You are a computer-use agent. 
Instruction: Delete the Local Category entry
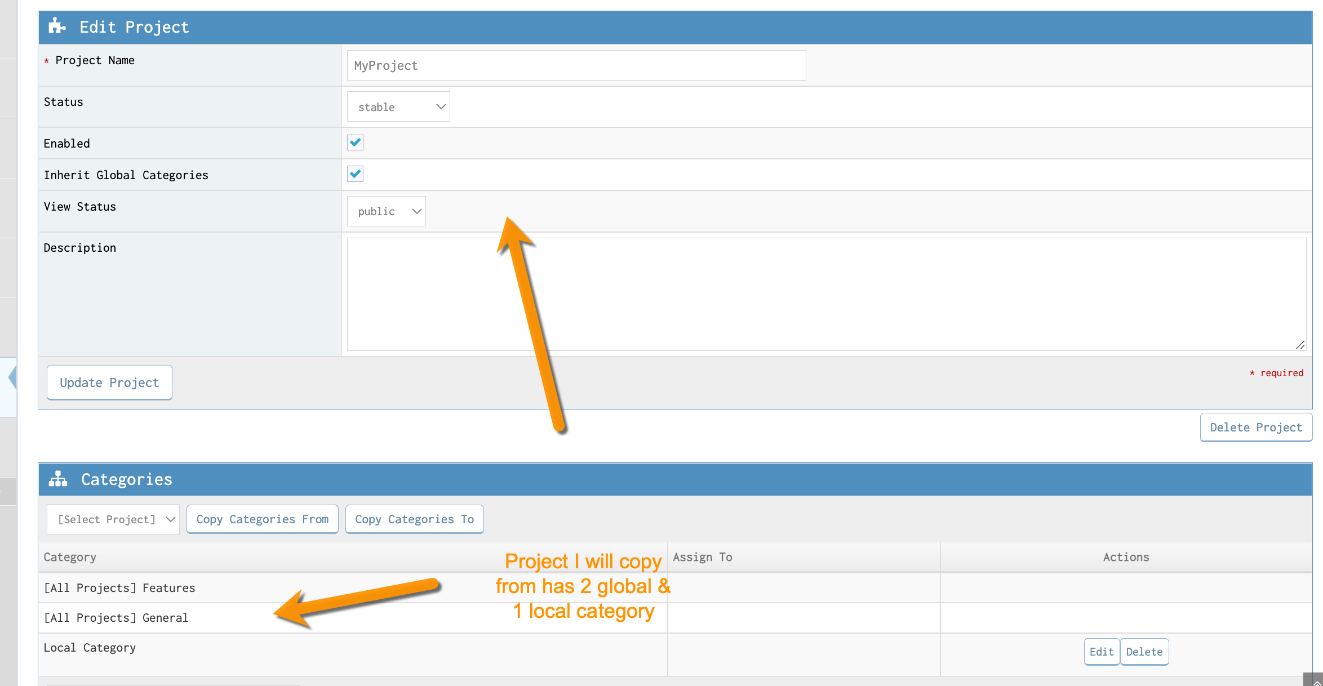pos(1144,652)
